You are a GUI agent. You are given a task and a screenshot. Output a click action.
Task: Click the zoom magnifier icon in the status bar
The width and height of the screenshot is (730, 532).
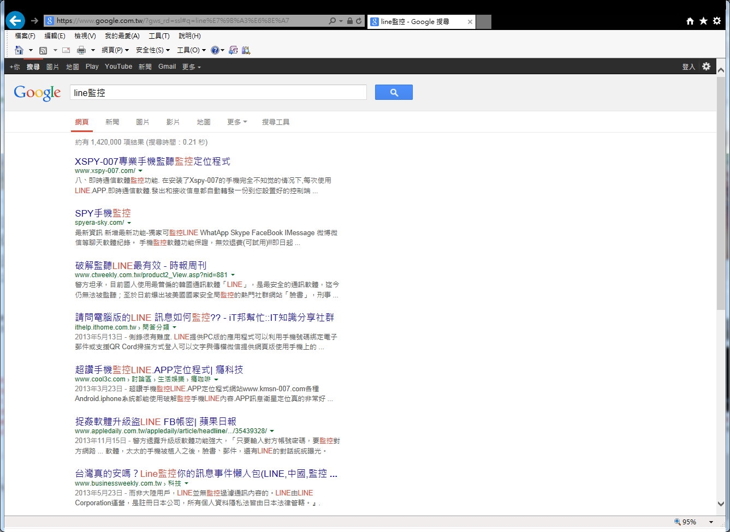tap(678, 522)
